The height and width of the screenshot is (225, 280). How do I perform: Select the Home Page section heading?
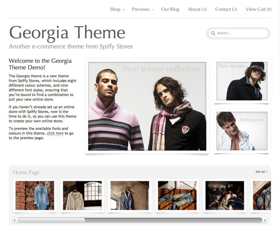(x=26, y=172)
